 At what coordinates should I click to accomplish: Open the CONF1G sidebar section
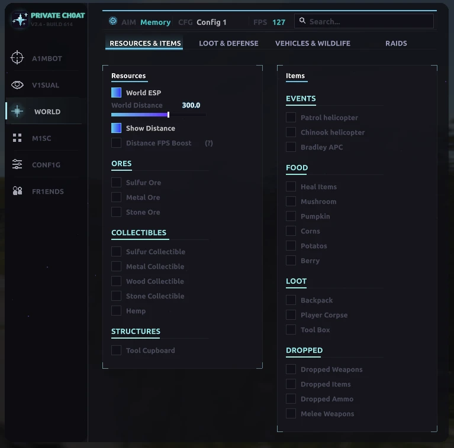point(46,165)
